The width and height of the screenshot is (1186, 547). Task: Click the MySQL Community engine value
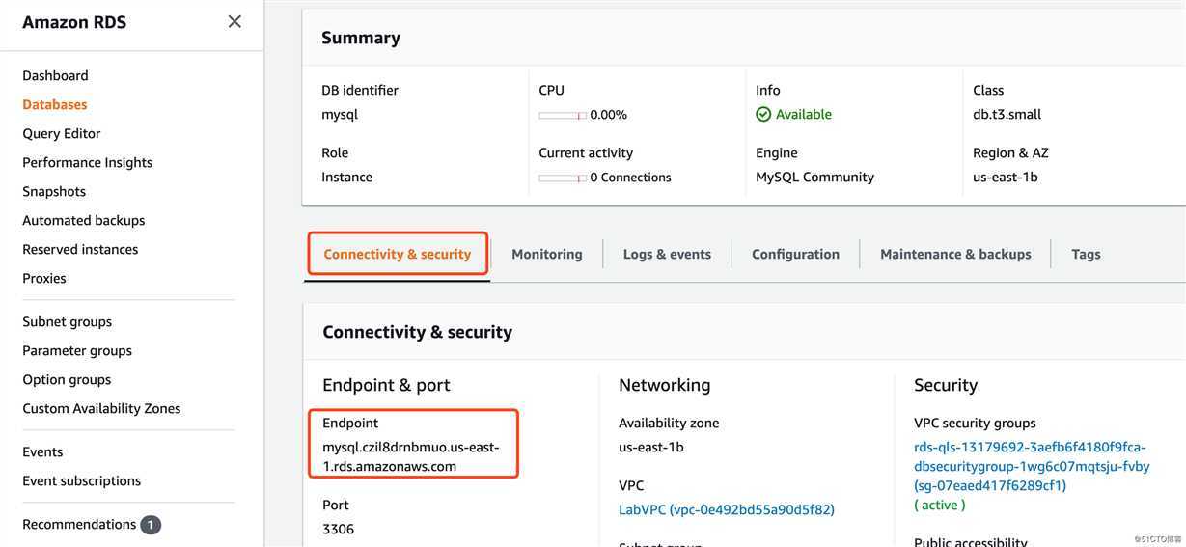pyautogui.click(x=814, y=177)
